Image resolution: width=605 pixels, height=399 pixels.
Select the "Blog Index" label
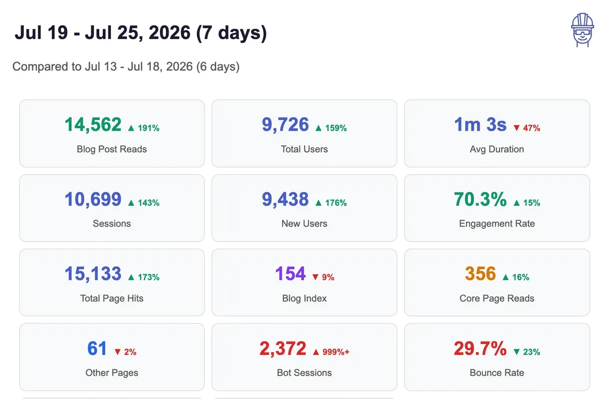305,298
